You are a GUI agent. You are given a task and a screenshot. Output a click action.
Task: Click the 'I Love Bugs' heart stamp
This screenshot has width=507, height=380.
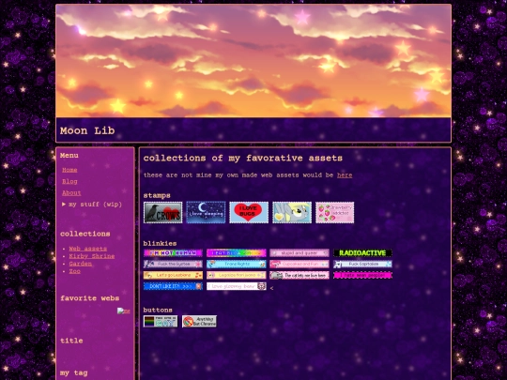point(249,213)
